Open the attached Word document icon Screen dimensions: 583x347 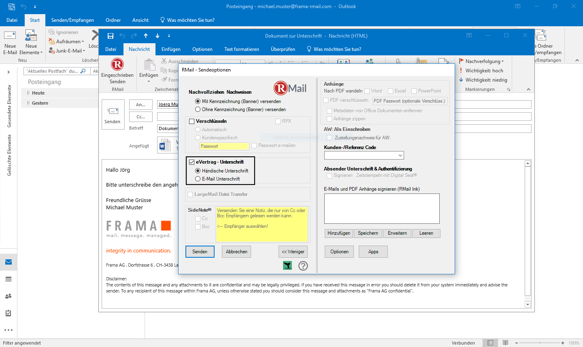[x=165, y=145]
